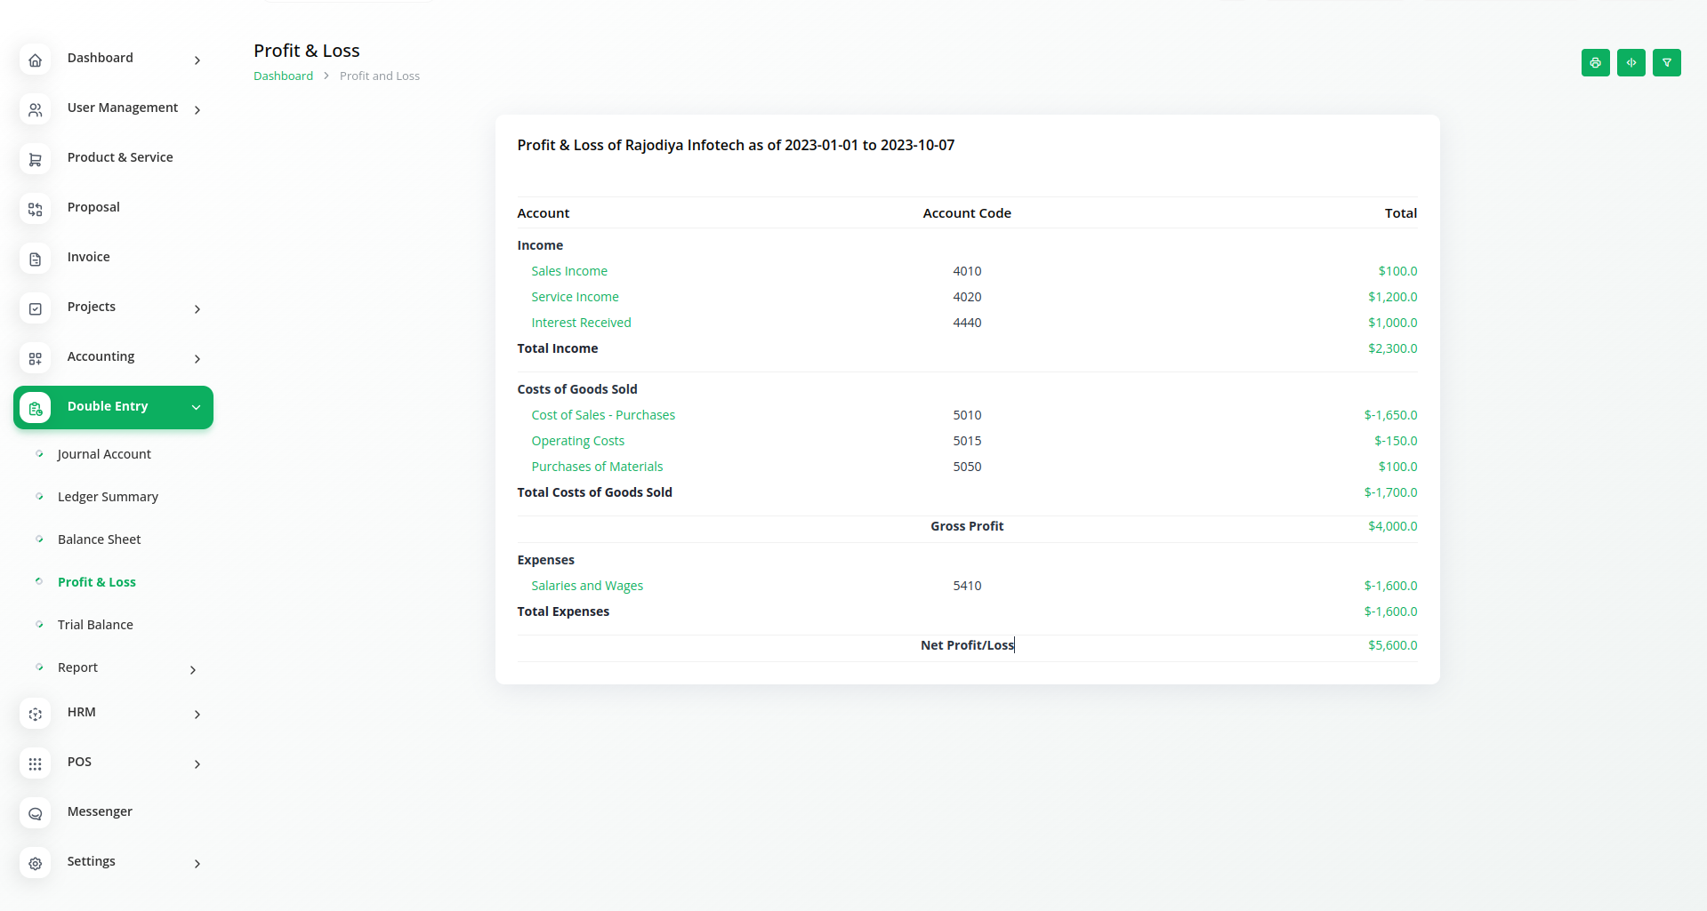Expand the Accounting submenu arrow

pos(197,359)
